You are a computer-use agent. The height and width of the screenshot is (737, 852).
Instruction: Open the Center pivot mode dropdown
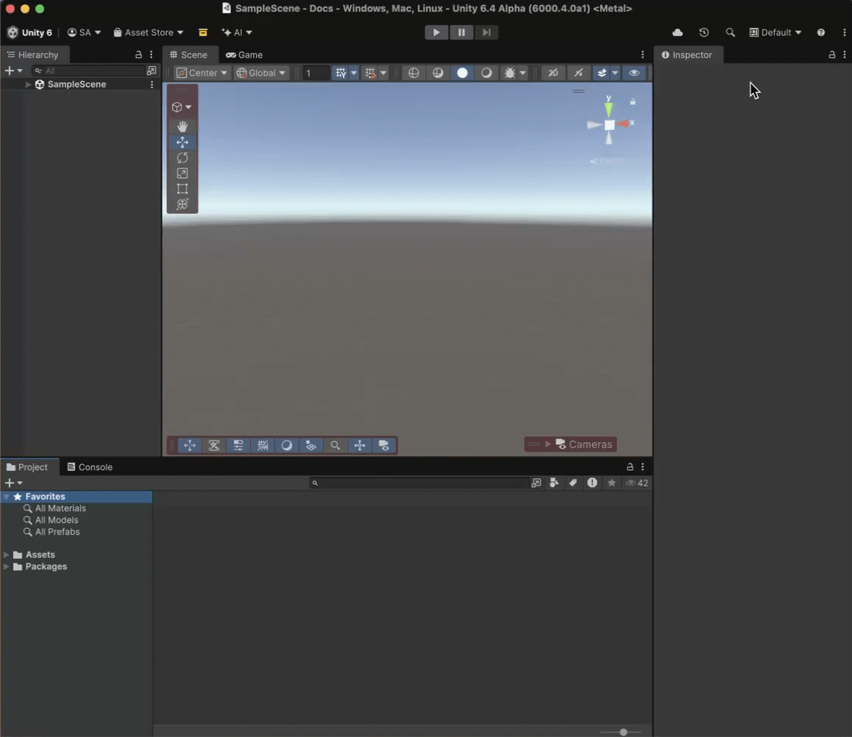201,73
